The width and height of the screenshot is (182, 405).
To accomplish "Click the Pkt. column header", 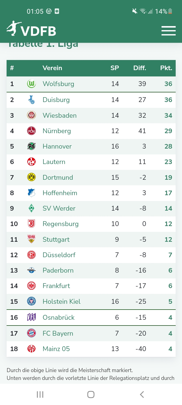I will coord(166,68).
